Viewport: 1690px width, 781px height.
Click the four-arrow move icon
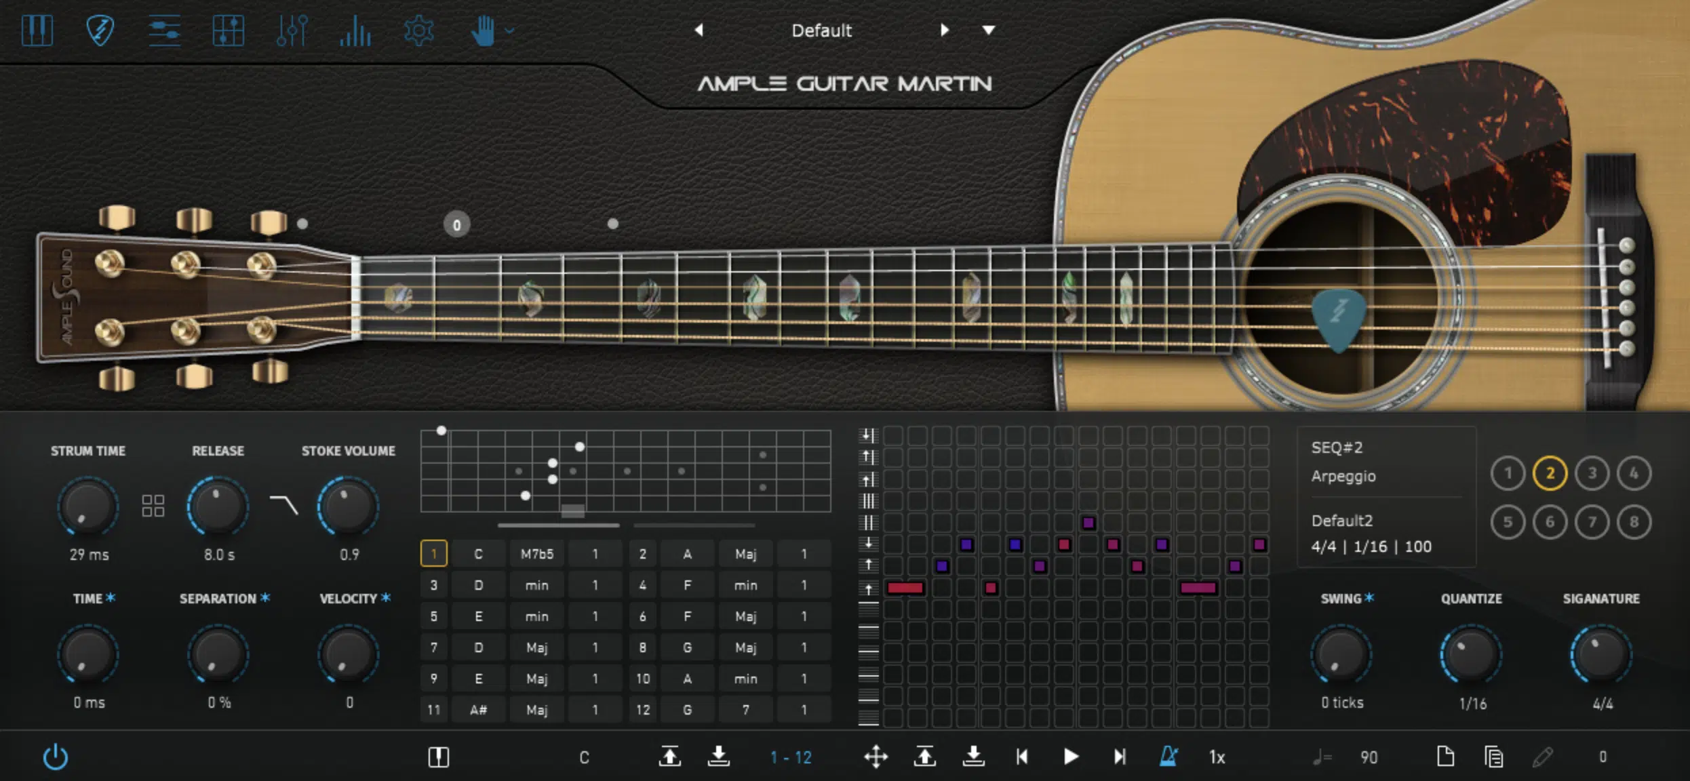pyautogui.click(x=876, y=757)
